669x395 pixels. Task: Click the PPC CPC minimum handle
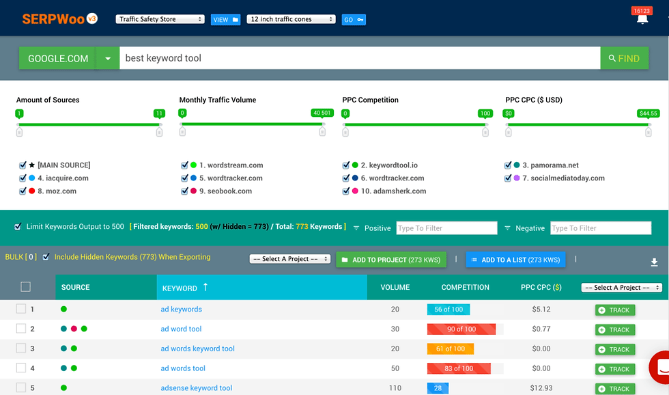[508, 133]
